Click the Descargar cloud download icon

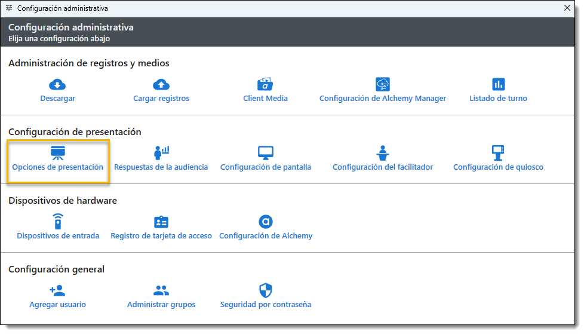click(x=57, y=84)
